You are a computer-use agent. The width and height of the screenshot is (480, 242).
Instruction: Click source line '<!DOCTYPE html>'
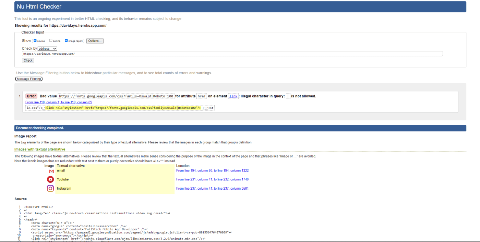coord(38,207)
